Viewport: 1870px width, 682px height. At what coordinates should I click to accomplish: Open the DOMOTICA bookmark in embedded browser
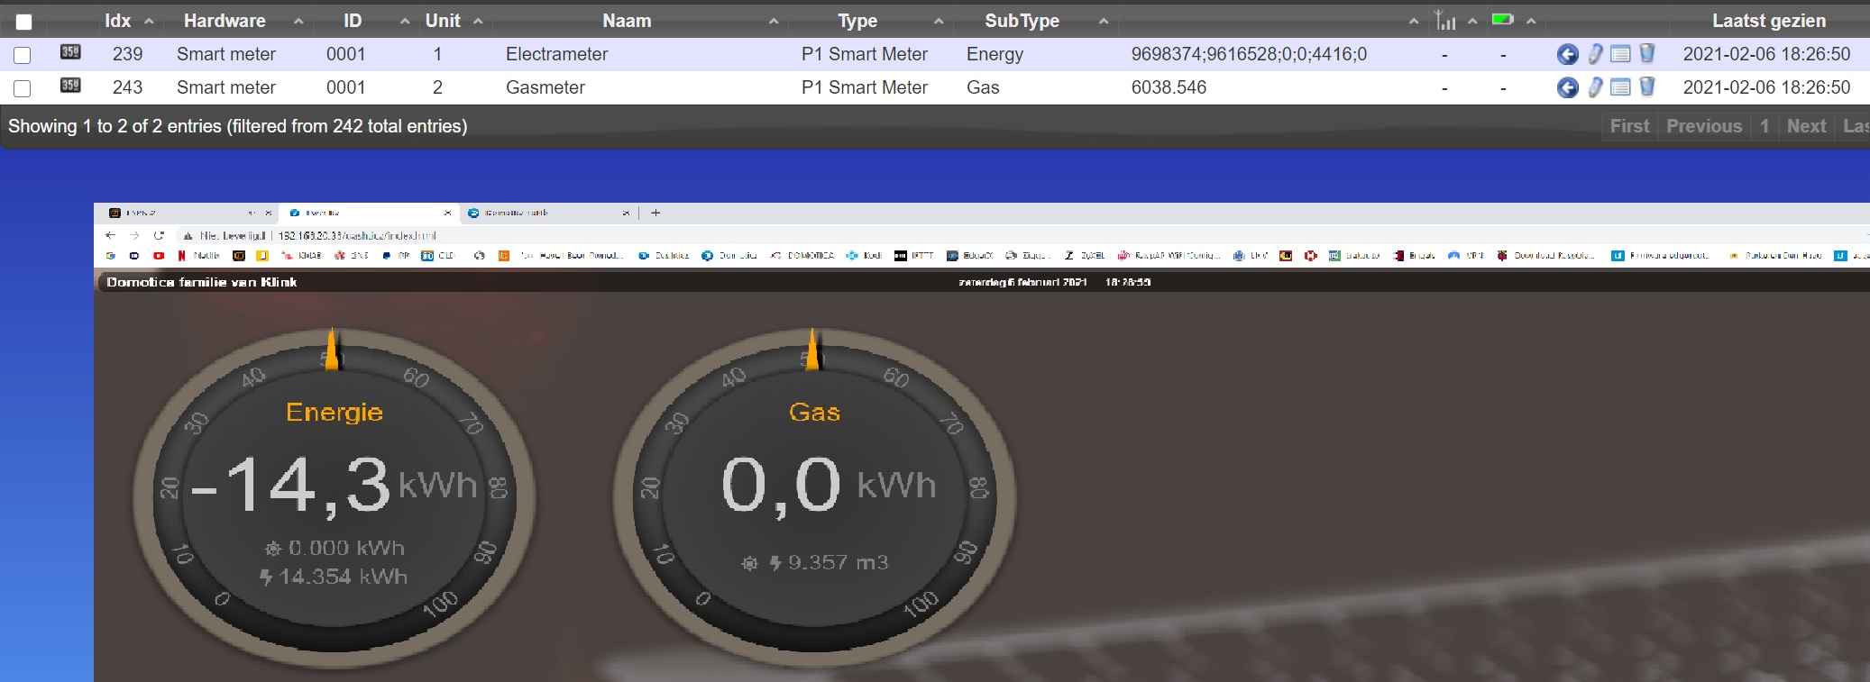point(802,256)
